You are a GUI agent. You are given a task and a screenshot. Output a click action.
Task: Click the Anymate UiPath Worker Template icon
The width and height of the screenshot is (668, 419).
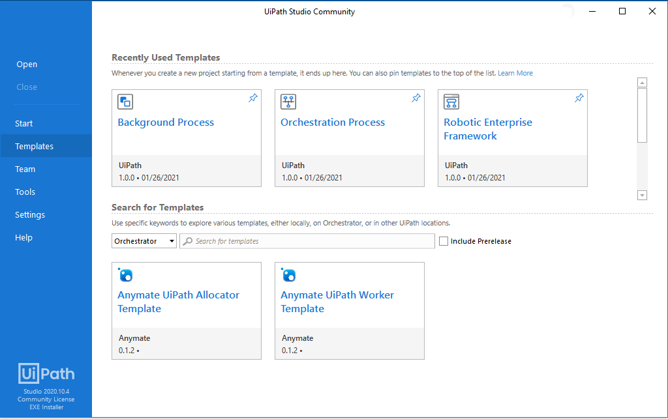(288, 275)
